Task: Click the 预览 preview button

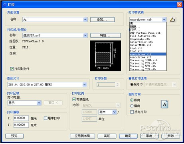Action: click(14, 136)
